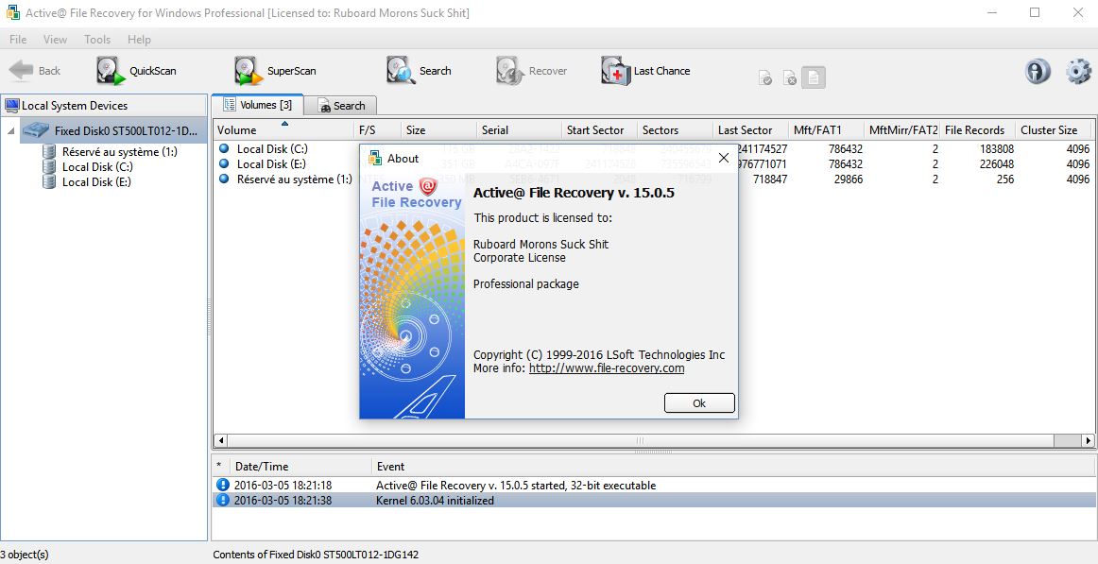Sort by the Serial column header
The height and width of the screenshot is (564, 1098).
click(519, 129)
